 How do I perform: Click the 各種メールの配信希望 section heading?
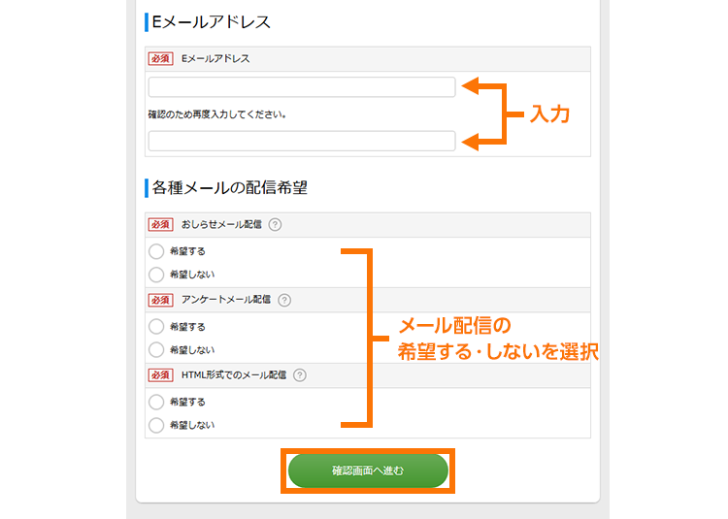230,188
